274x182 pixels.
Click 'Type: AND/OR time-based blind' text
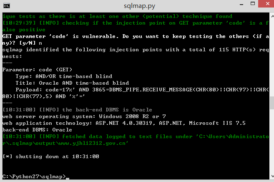tap(64, 76)
